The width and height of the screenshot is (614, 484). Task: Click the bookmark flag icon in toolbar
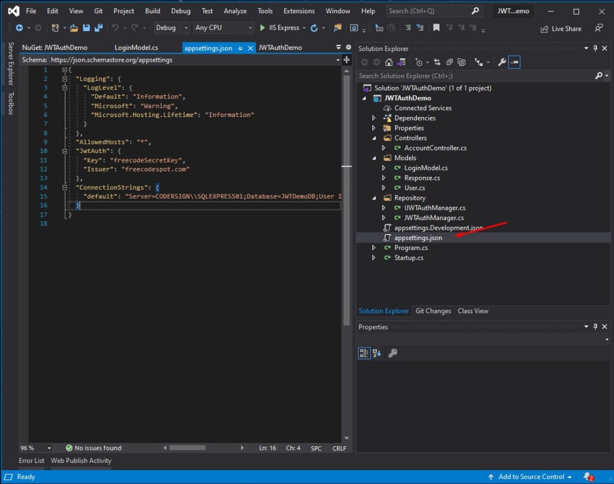point(437,28)
